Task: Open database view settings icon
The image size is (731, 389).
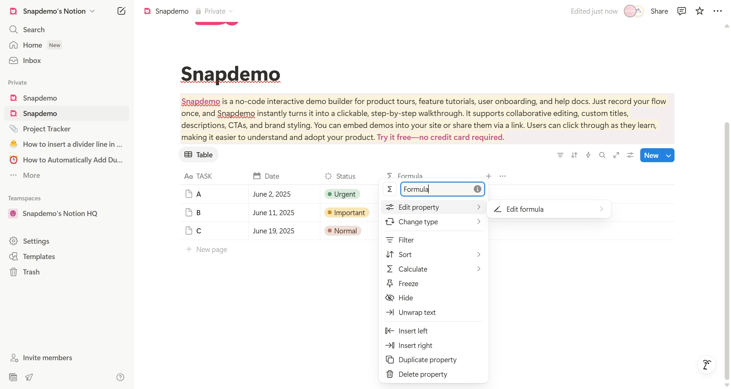Action: 630,155
